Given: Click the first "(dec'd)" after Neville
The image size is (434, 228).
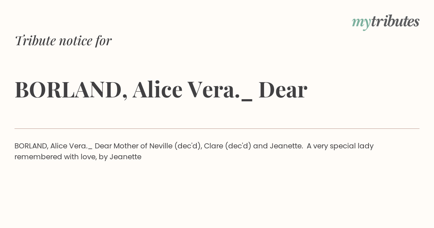Looking at the screenshot, I should (188, 146).
